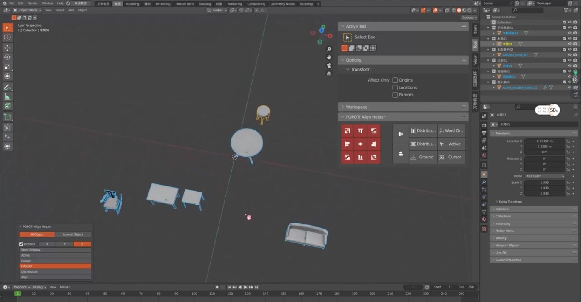Viewport: 581px width, 302px height.
Task: Click the Ground button in Align Helper panel
Action: coord(422,157)
